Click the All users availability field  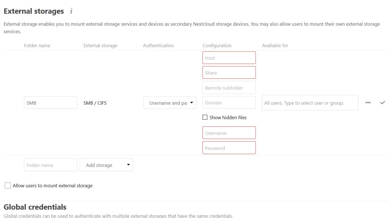pos(310,103)
